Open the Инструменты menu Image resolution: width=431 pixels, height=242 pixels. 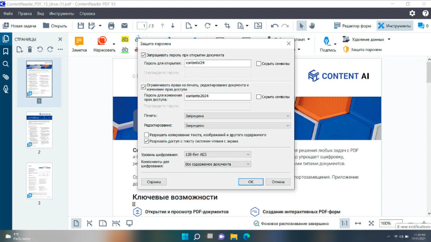(62, 14)
